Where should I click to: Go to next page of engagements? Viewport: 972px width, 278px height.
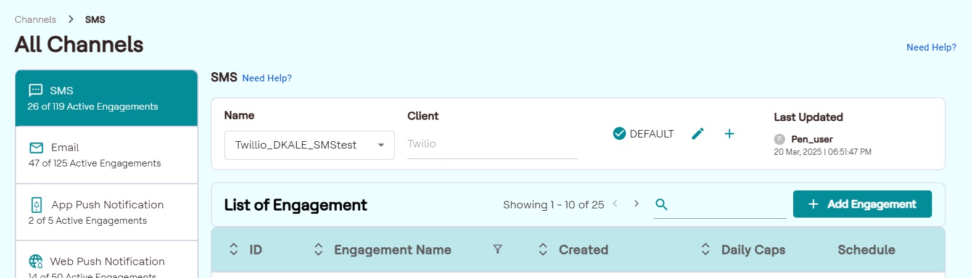pos(636,204)
